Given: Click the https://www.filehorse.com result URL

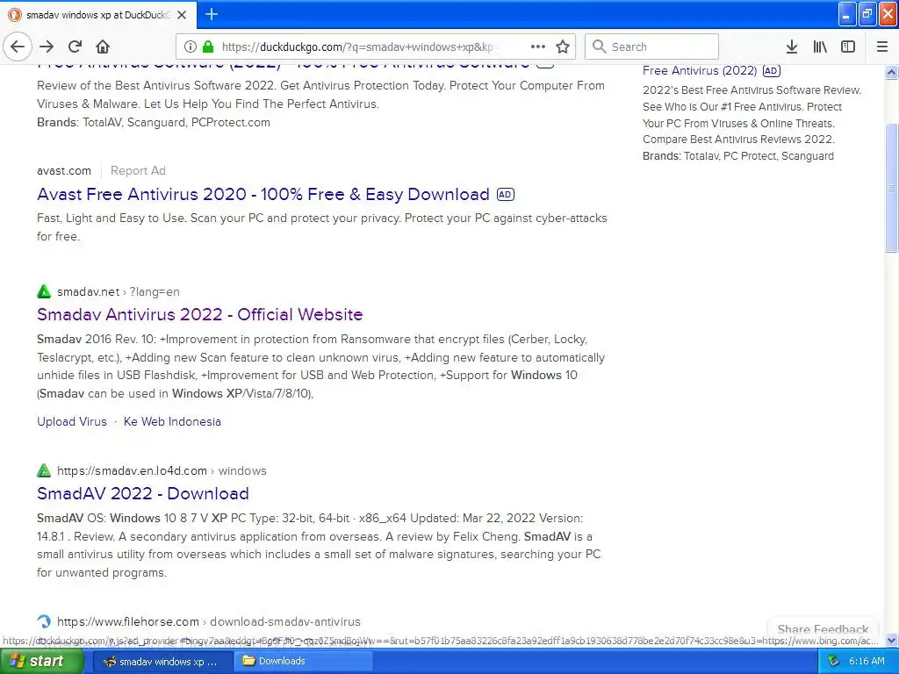Looking at the screenshot, I should point(128,621).
